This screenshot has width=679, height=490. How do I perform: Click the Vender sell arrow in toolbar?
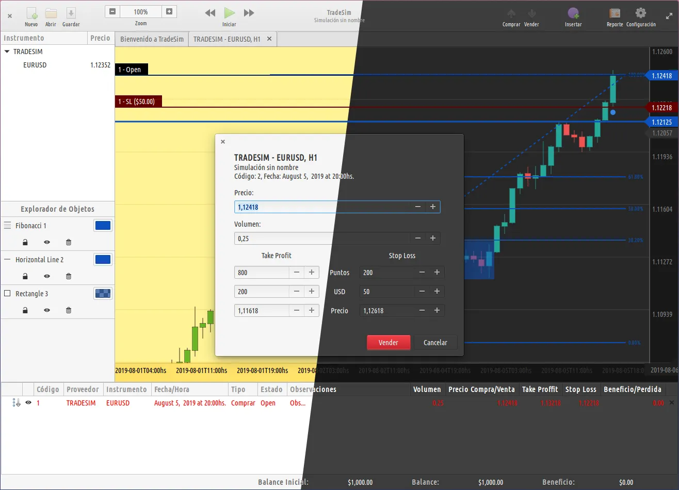tap(532, 14)
